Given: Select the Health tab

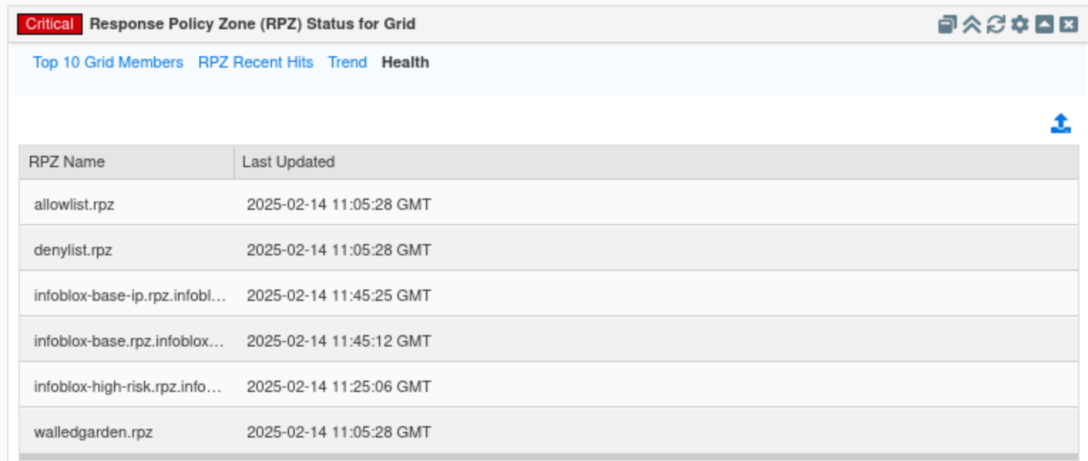Looking at the screenshot, I should pos(405,63).
